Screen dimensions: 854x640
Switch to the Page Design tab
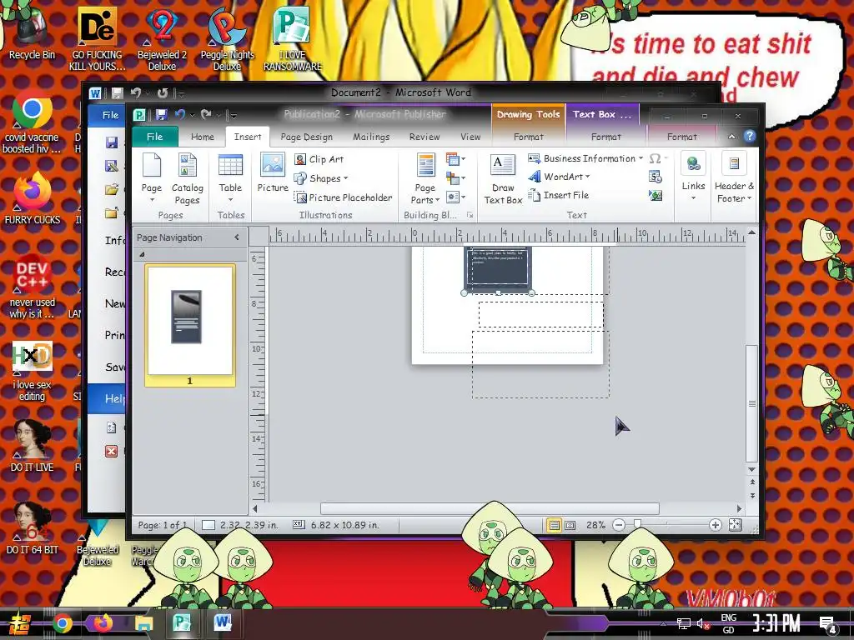pos(306,137)
